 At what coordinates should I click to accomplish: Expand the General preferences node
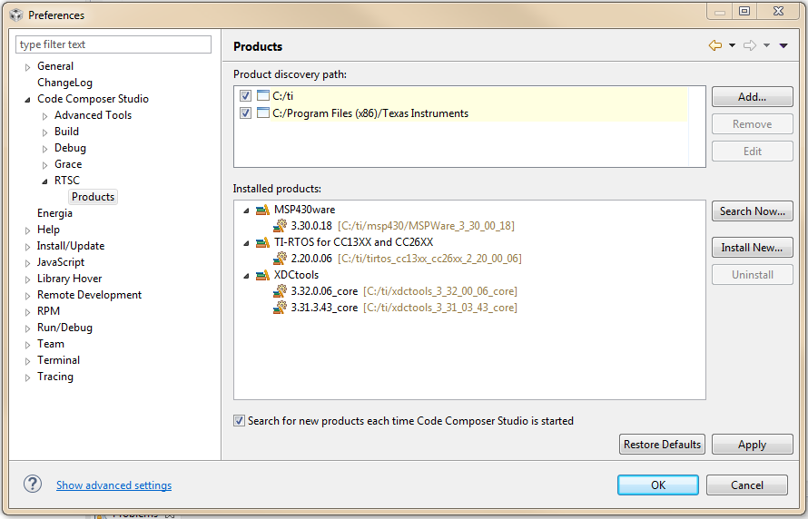click(28, 67)
